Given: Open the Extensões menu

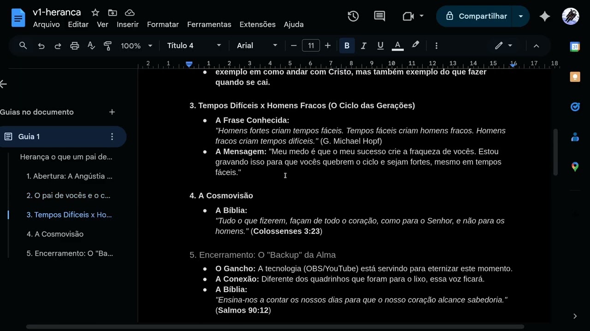Looking at the screenshot, I should 257,24.
